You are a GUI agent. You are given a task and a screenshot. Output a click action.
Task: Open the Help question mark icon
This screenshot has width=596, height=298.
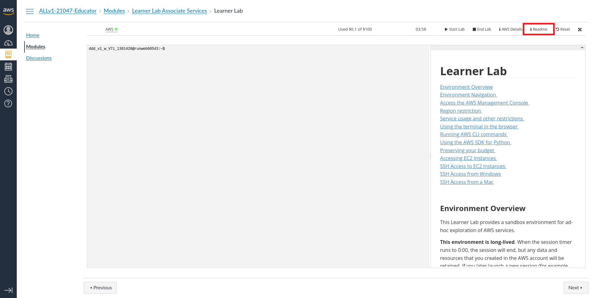8,103
